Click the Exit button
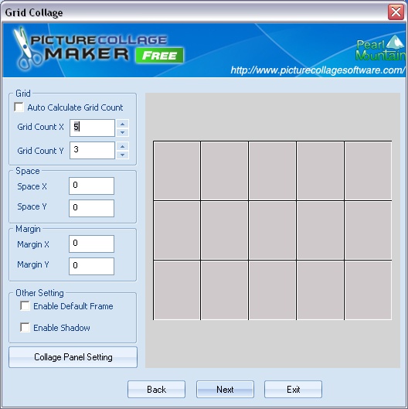This screenshot has width=408, height=409. [294, 389]
